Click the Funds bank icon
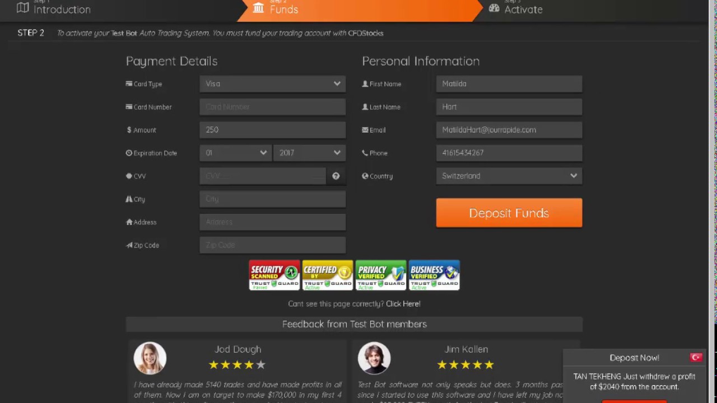 258,8
